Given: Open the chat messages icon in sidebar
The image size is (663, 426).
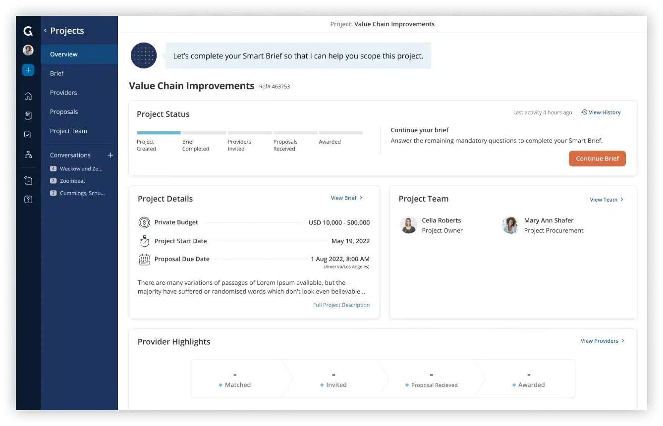Looking at the screenshot, I should pos(28,180).
